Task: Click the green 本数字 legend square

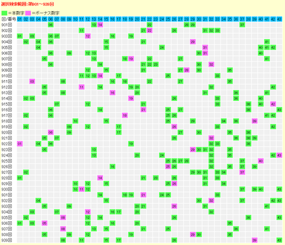Action: point(4,13)
